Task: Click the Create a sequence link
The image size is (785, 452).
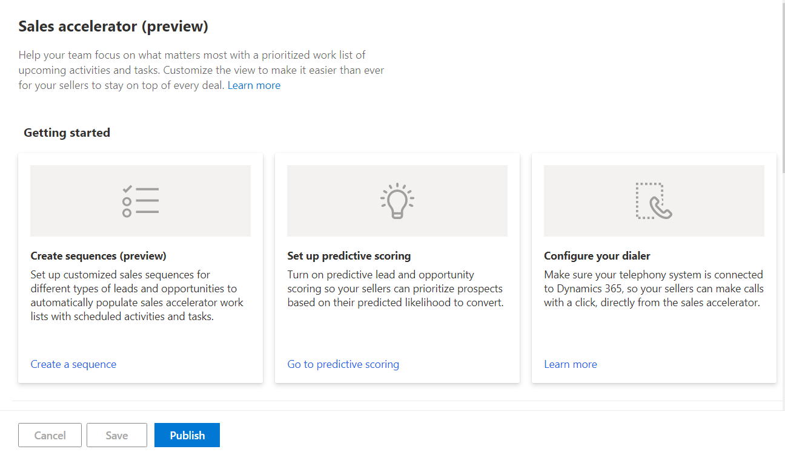Action: click(73, 364)
